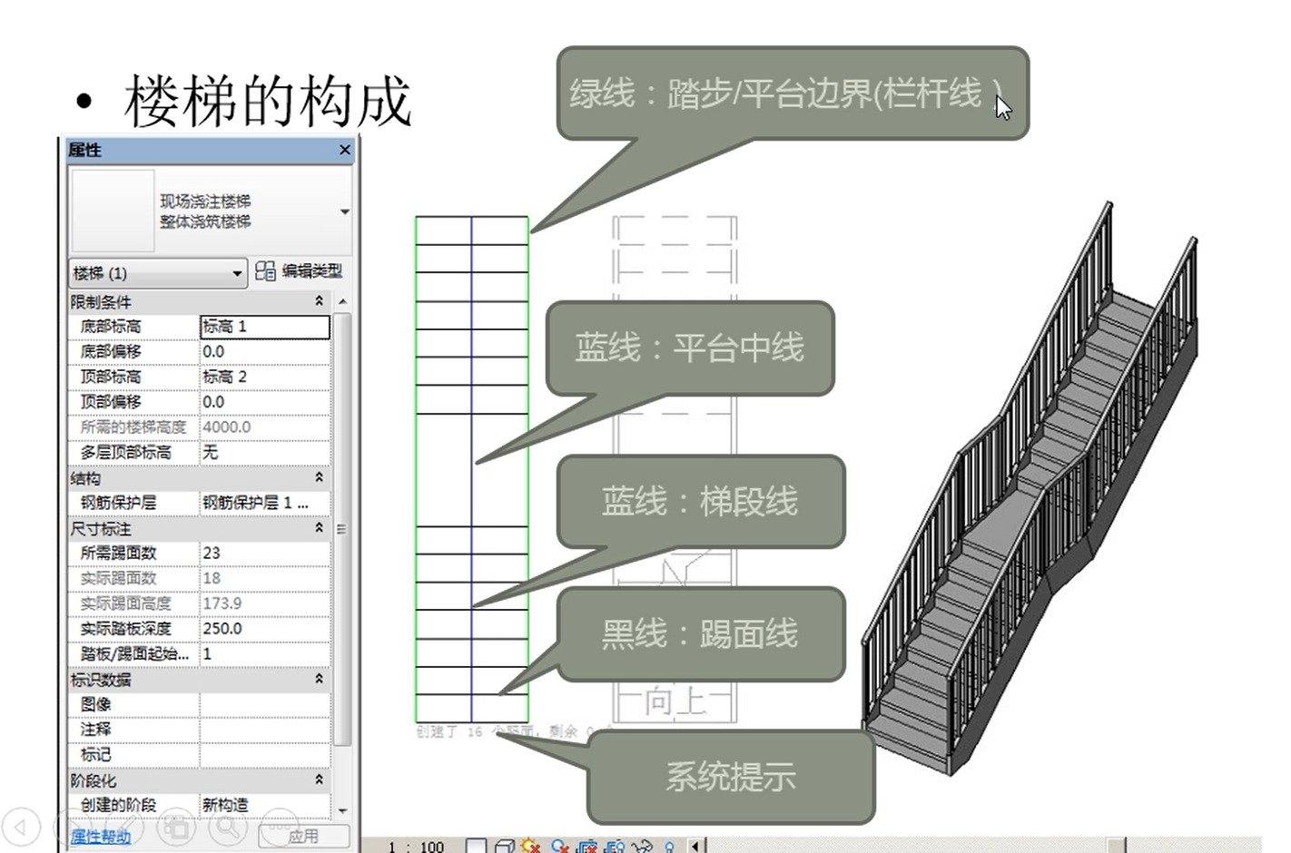Collapse the 尺寸标注 section
Screen dimensions: 1291x853
pyautogui.click(x=319, y=528)
